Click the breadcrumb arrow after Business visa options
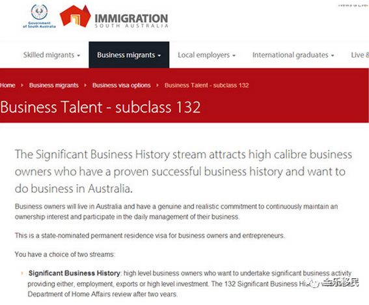This screenshot has width=369, height=305. click(x=157, y=85)
